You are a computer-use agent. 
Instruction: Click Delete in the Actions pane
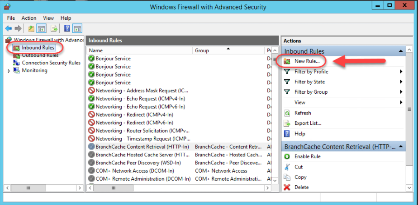(x=301, y=187)
